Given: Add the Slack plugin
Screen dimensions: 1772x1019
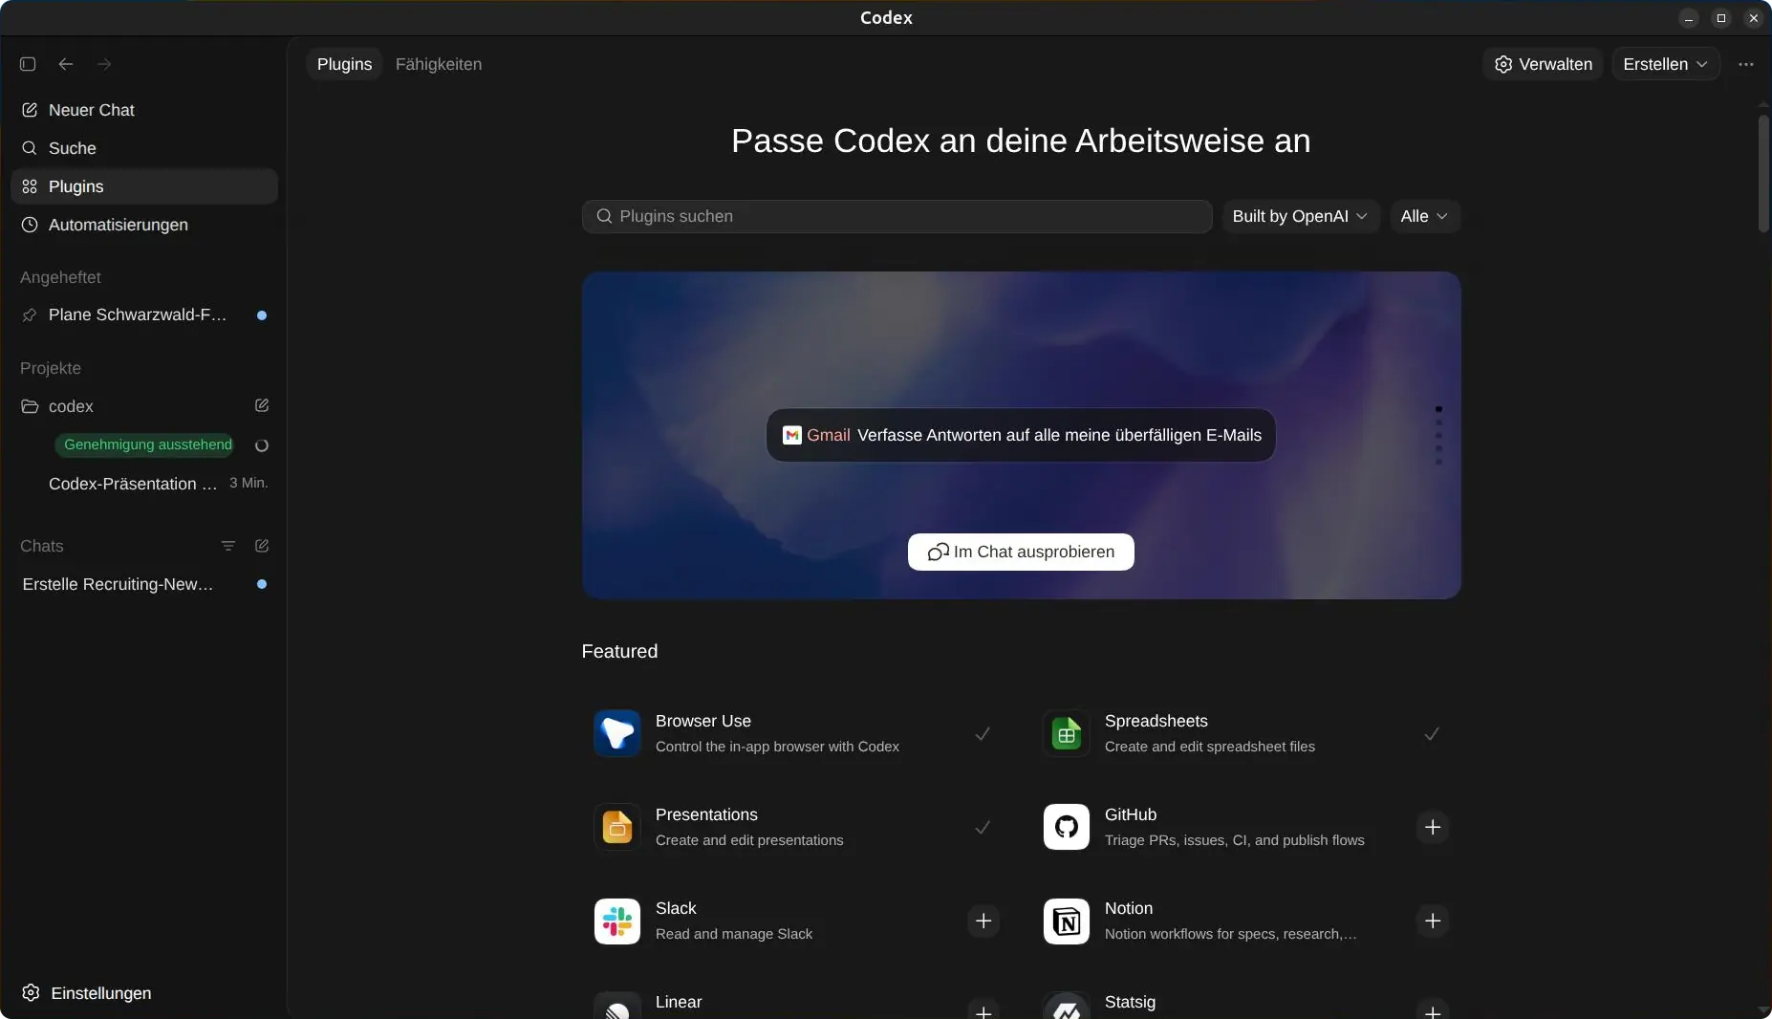Looking at the screenshot, I should [x=983, y=921].
